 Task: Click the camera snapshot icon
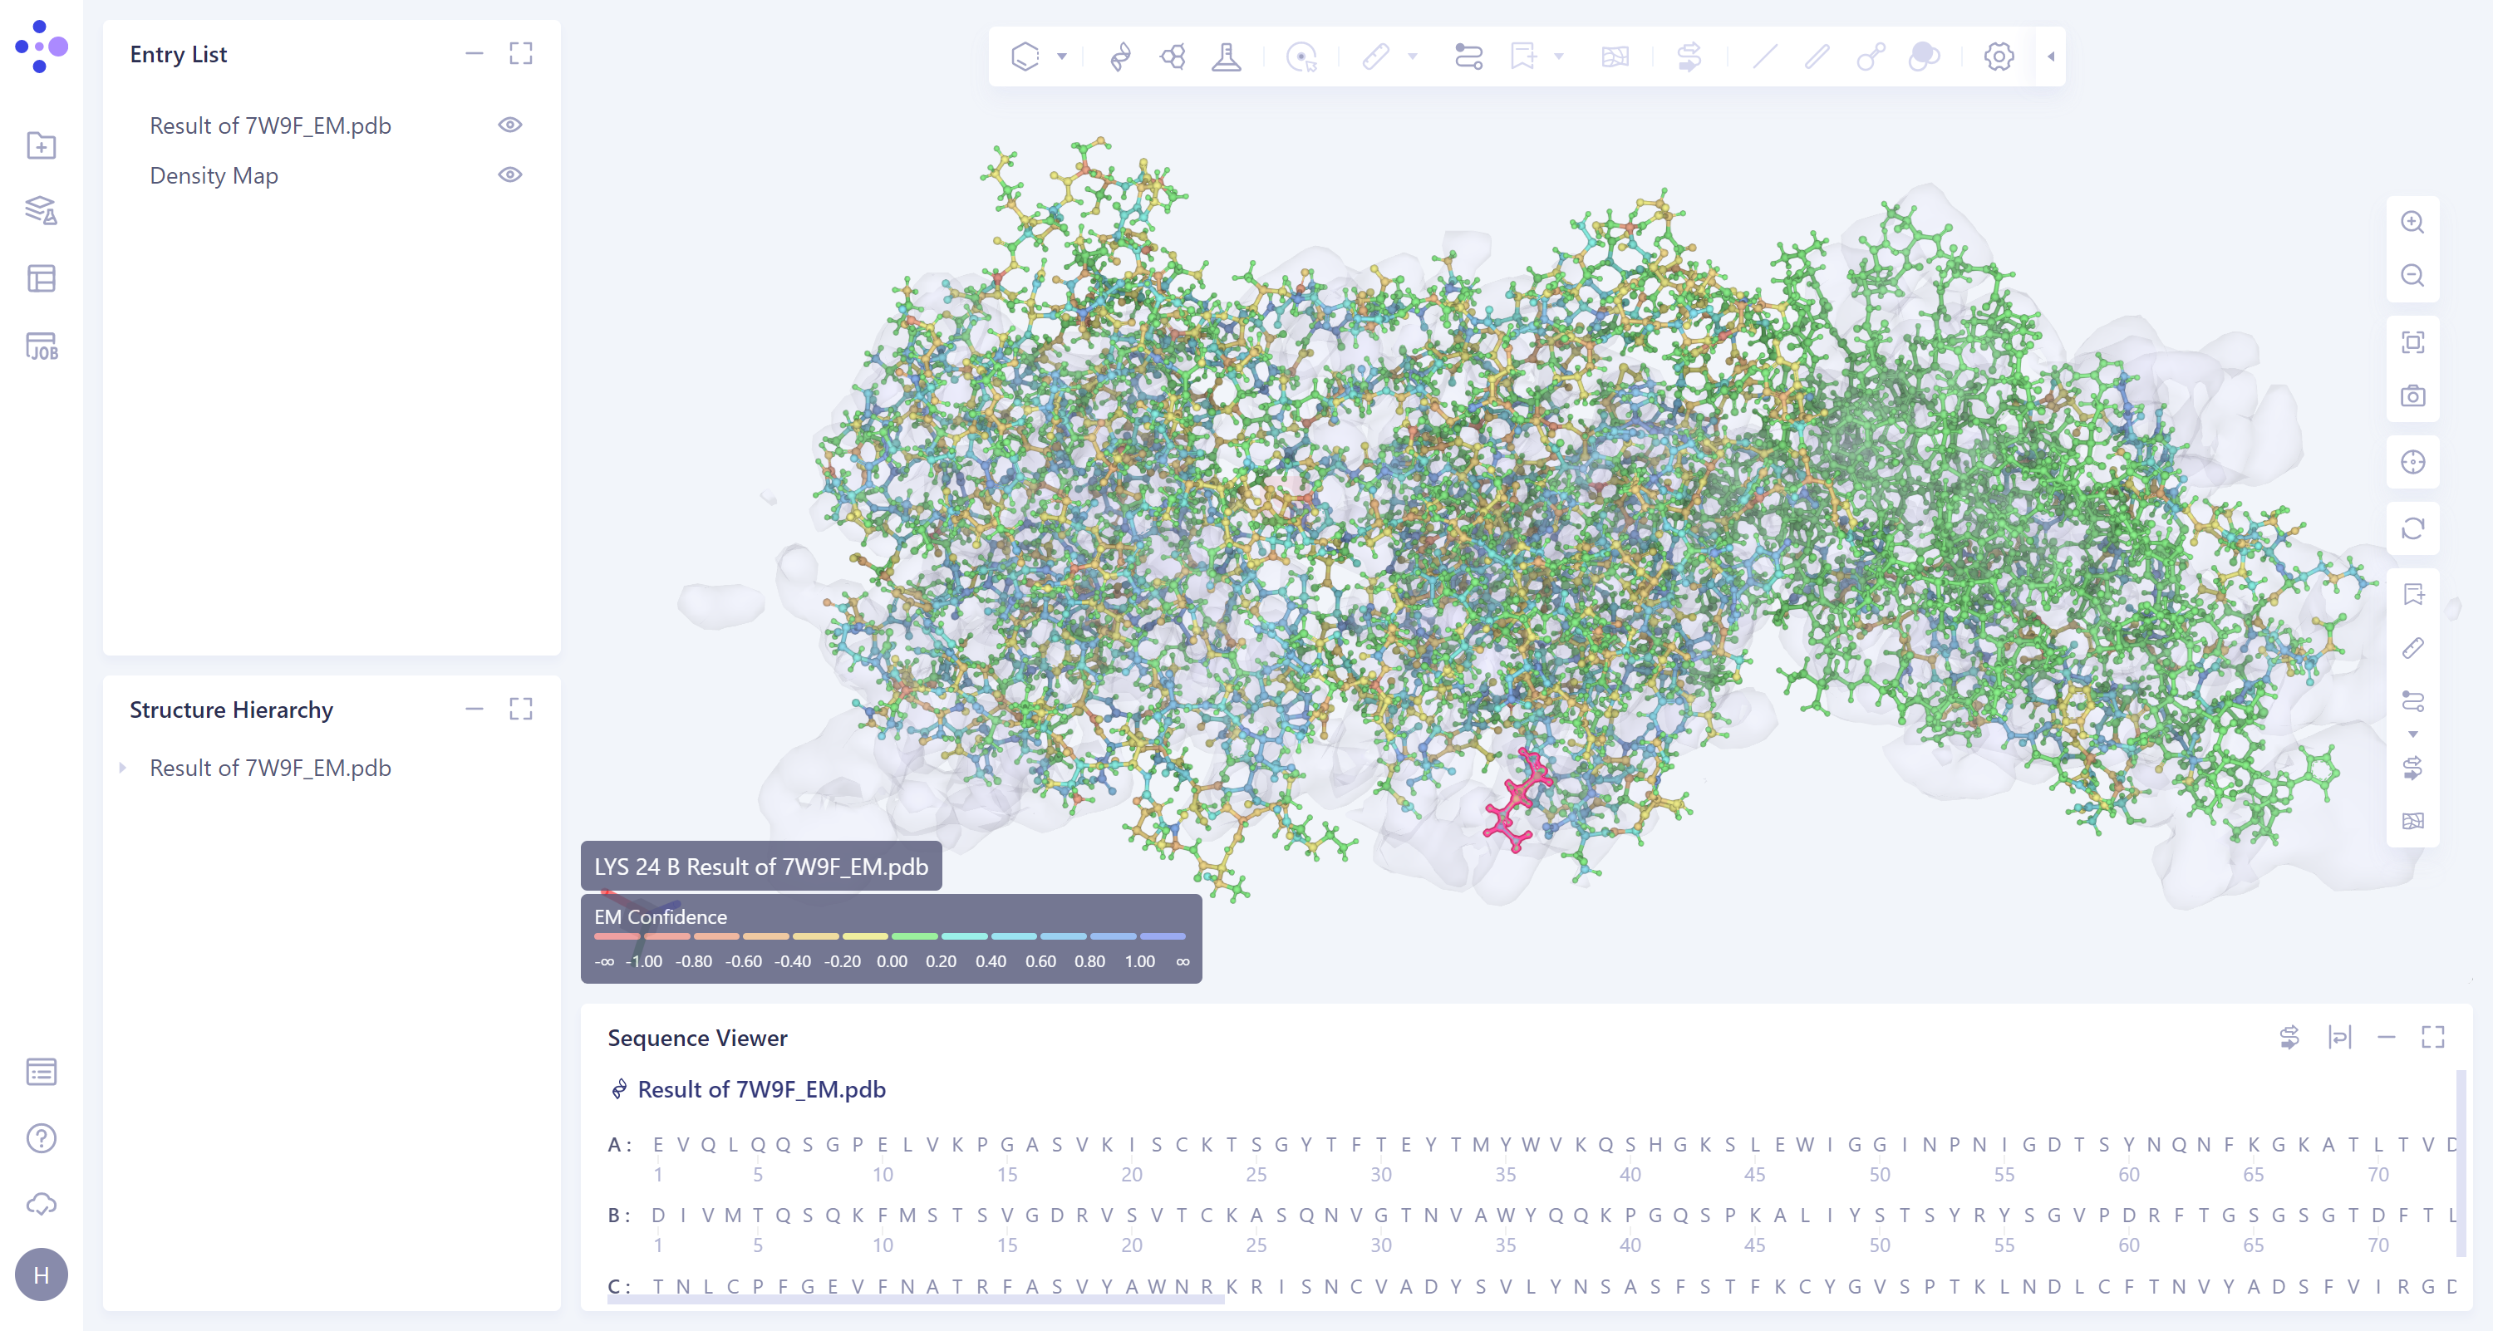(x=2412, y=395)
